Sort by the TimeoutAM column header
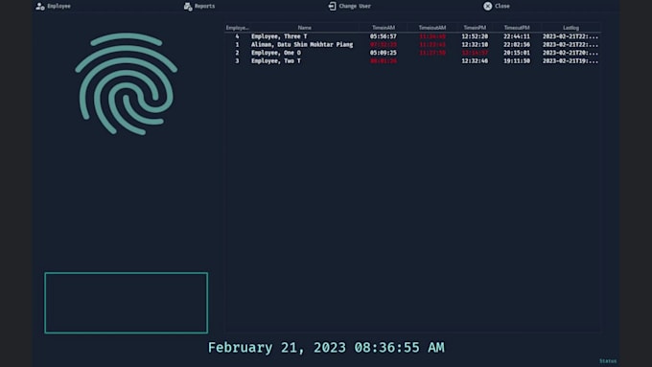The height and width of the screenshot is (367, 652). (432, 28)
